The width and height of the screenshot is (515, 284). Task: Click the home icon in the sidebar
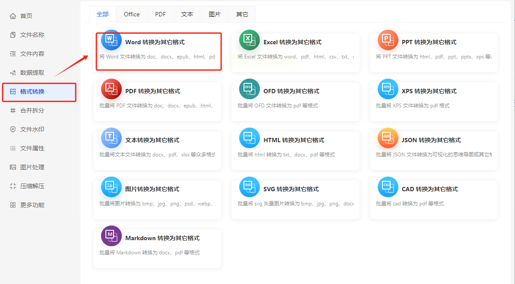pyautogui.click(x=13, y=16)
